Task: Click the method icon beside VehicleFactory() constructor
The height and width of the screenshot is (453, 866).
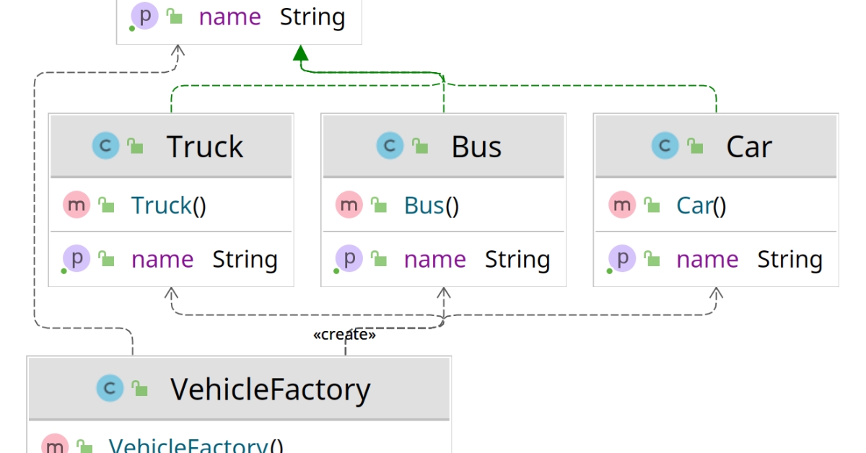Action: point(54,445)
